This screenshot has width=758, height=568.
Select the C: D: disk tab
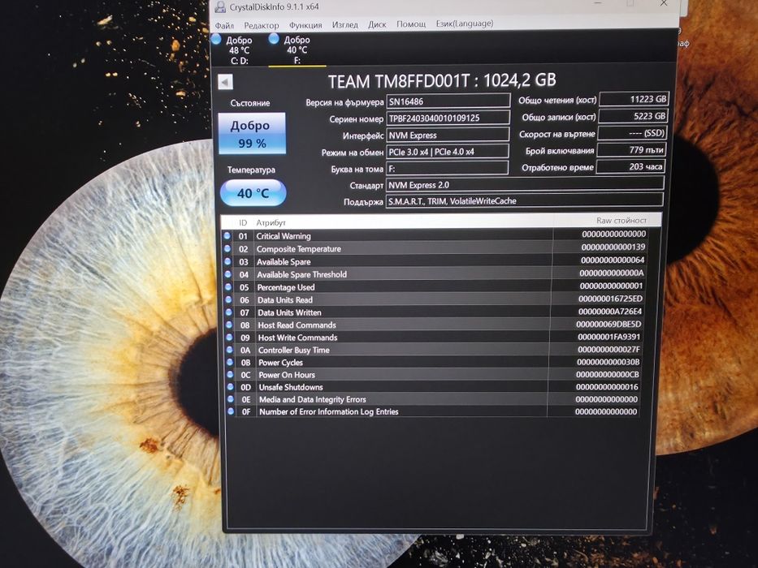point(240,50)
